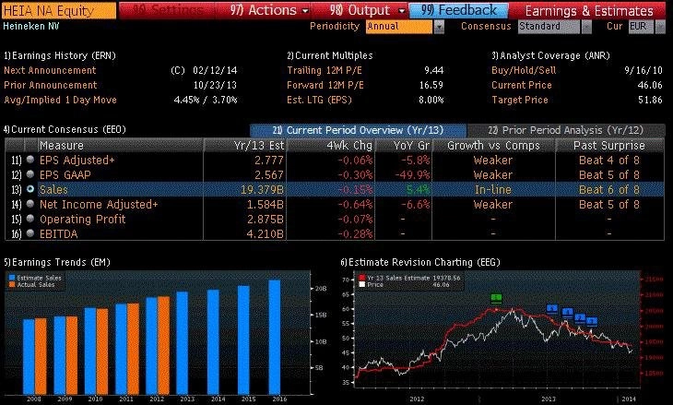Viewport: 673px width, 405px height.
Task: Click the EBITDA measure label
Action: pos(59,234)
